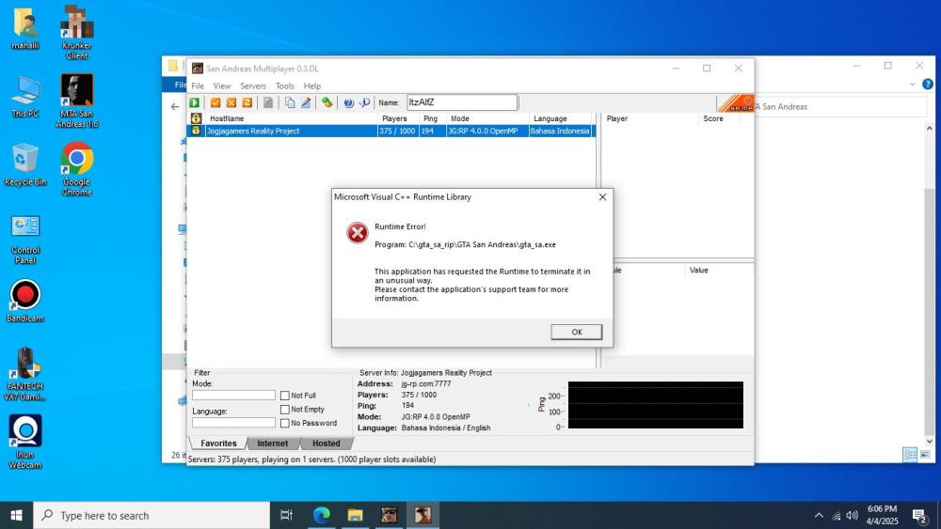Close the Runtime Library error dialog

[602, 197]
